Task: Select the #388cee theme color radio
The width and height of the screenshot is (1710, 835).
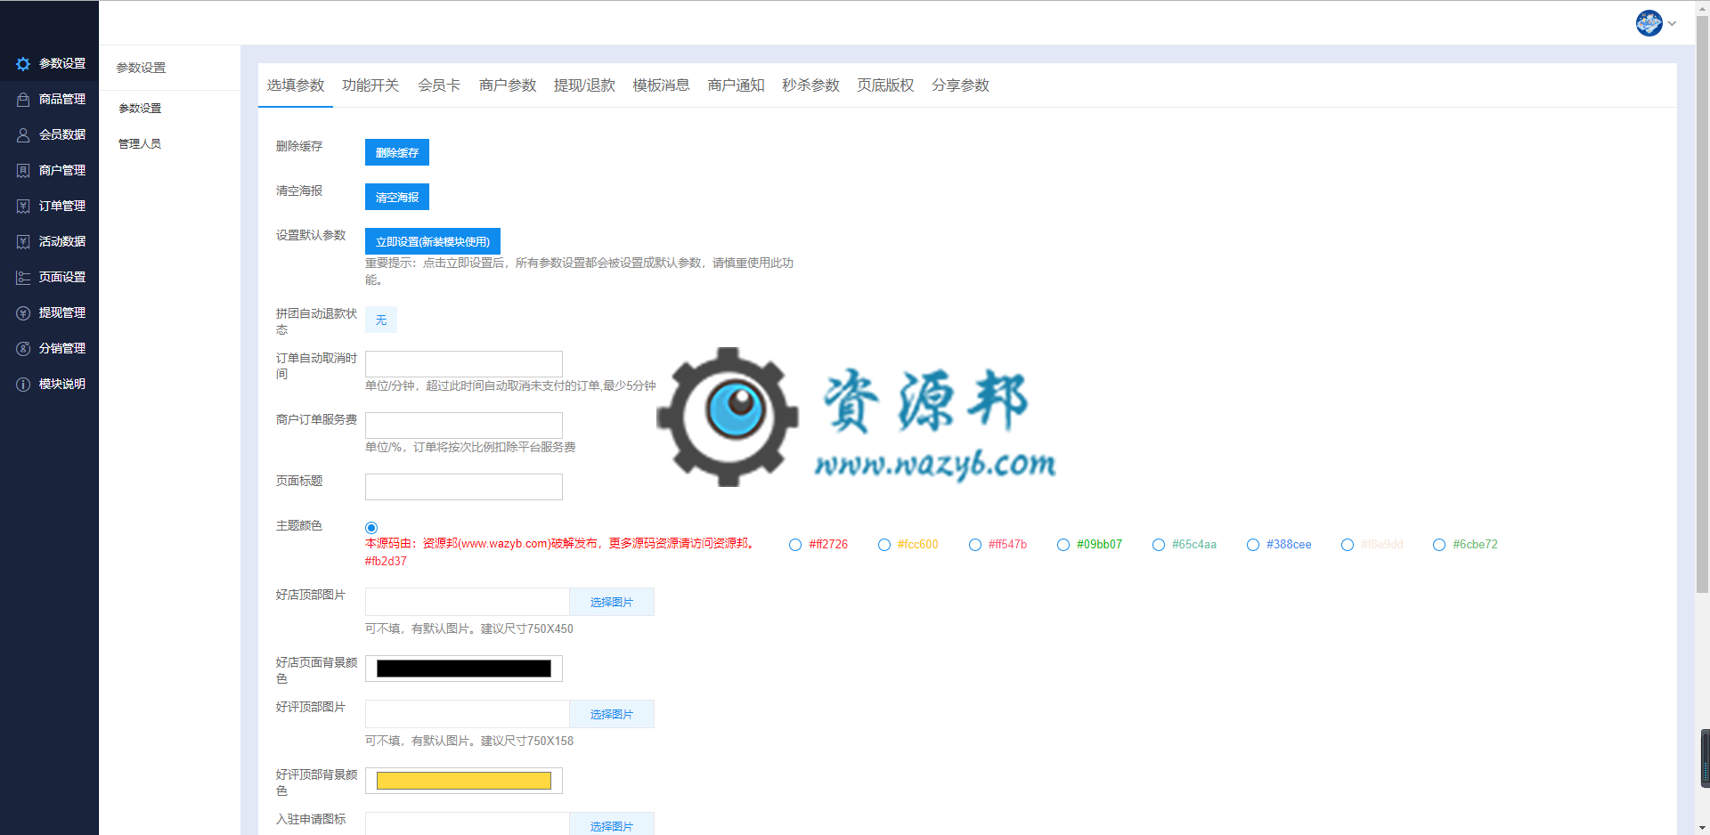Action: [1253, 545]
